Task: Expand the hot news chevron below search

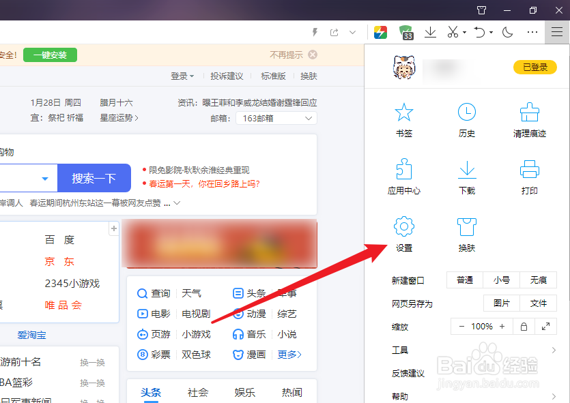Action: 177,203
